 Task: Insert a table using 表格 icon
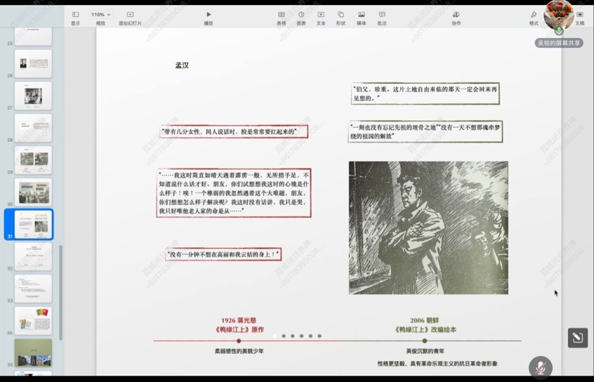tap(281, 18)
